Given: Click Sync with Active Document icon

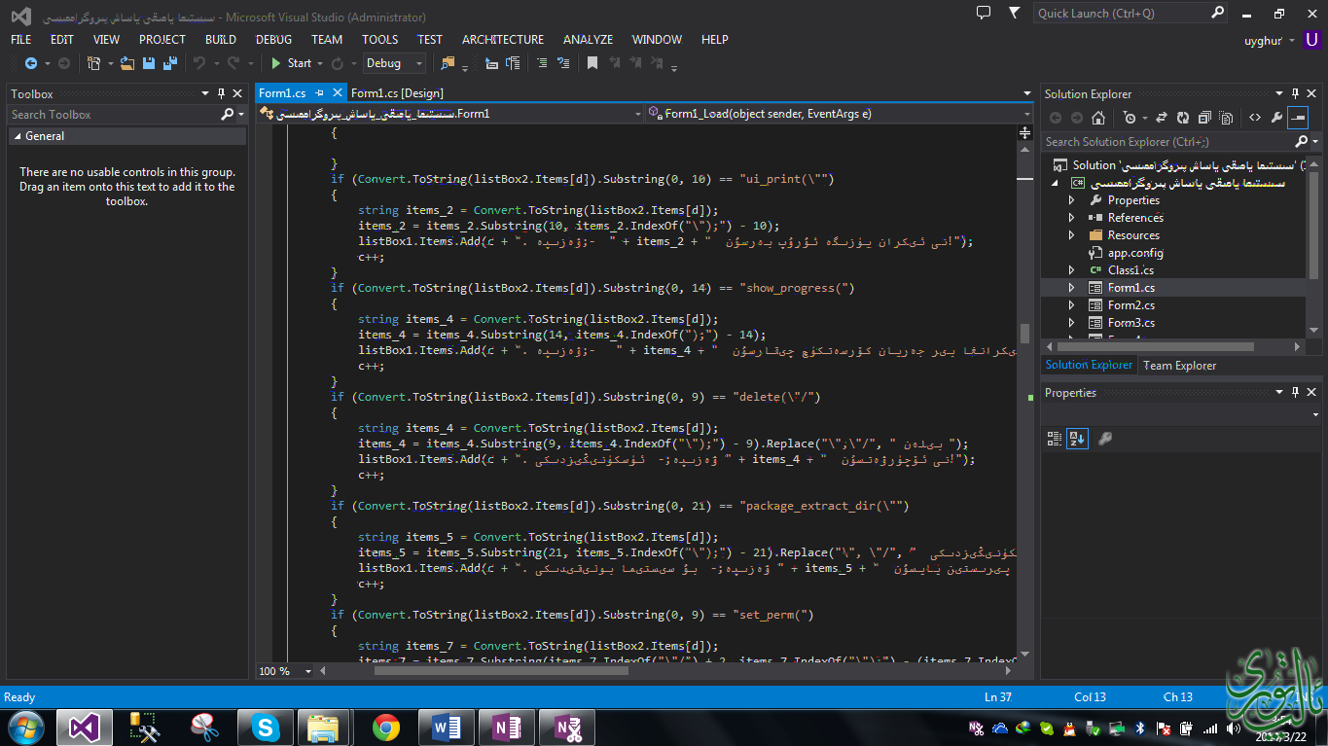Looking at the screenshot, I should pyautogui.click(x=1161, y=118).
